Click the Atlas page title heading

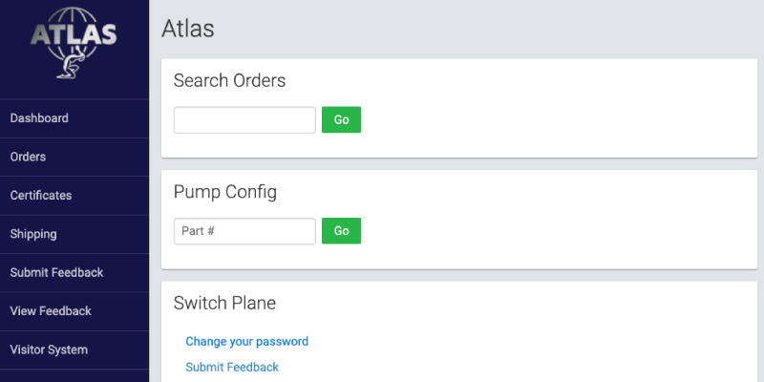click(188, 29)
